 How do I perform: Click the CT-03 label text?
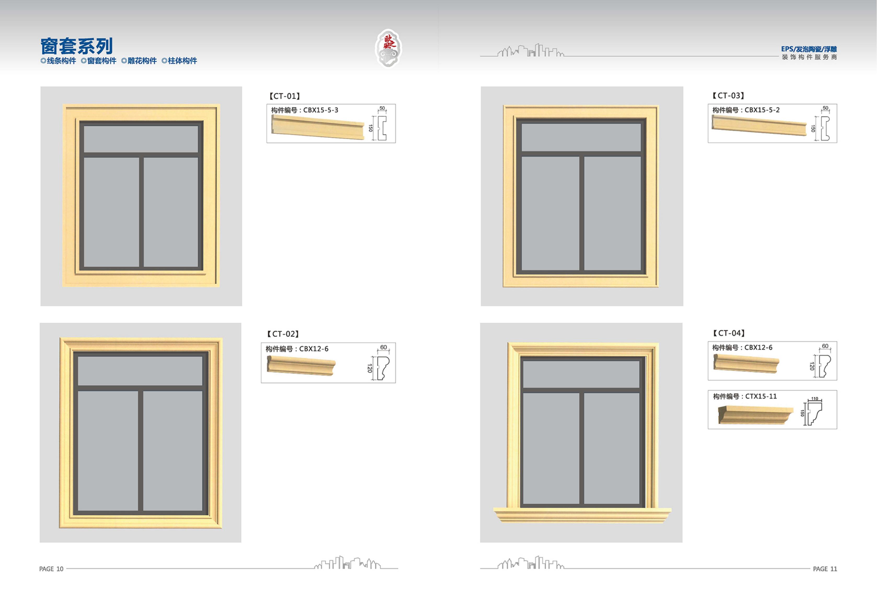(x=728, y=96)
